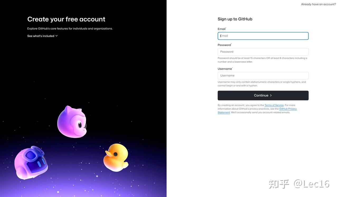Click the yellow rubber duck mascot
This screenshot has width=338, height=197.
point(116,157)
